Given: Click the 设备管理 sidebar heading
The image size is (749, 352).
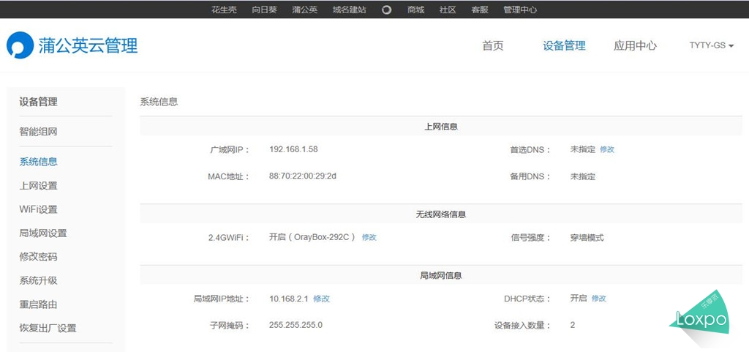Looking at the screenshot, I should (38, 101).
